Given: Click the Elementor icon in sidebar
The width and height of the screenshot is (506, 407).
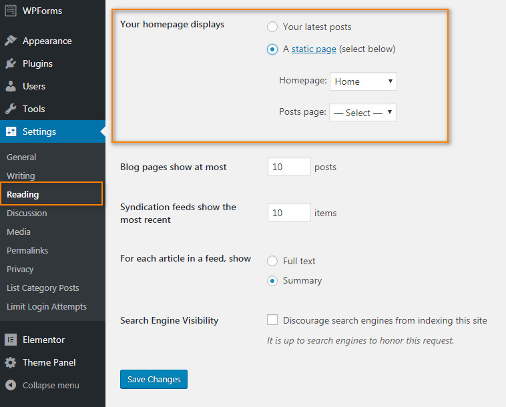Looking at the screenshot, I should (11, 340).
